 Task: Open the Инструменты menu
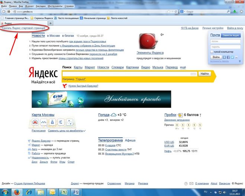pyautogui.click(x=55, y=6)
